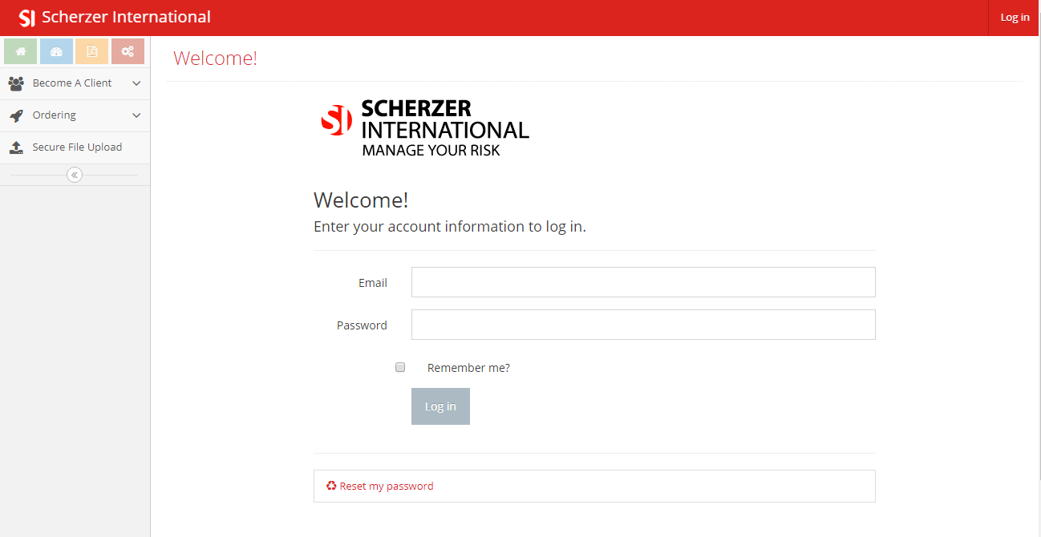Click the Scherzer International header title

pyautogui.click(x=126, y=17)
